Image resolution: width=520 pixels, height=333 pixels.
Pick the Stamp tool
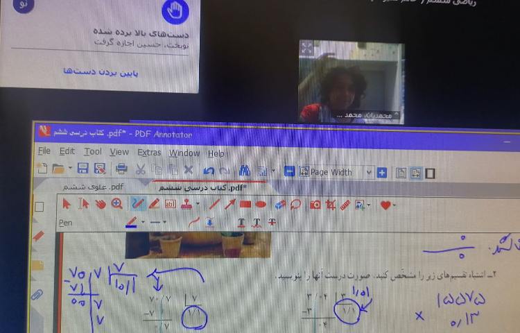(187, 205)
